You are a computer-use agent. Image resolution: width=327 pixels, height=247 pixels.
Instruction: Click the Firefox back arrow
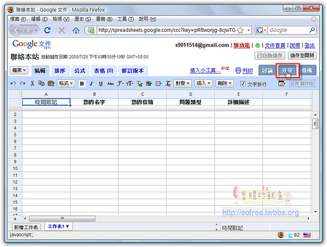click(16, 30)
